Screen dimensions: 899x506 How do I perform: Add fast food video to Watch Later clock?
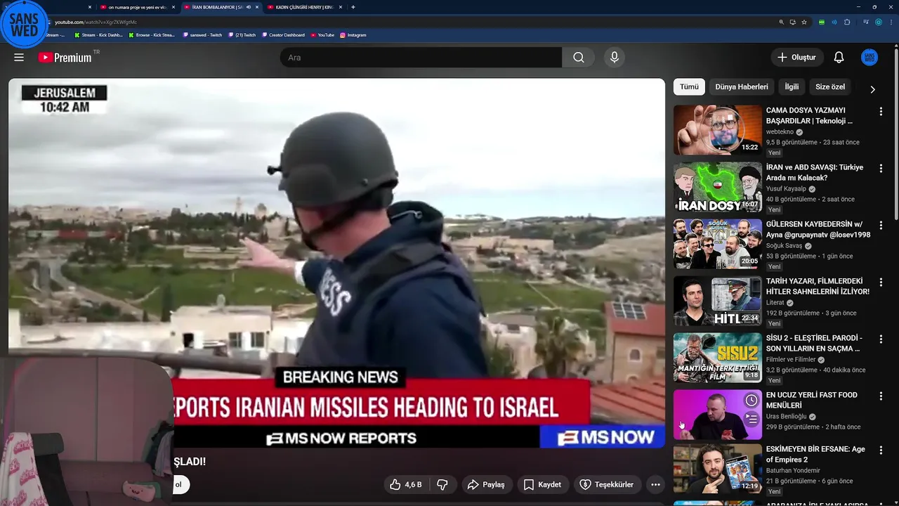point(752,400)
